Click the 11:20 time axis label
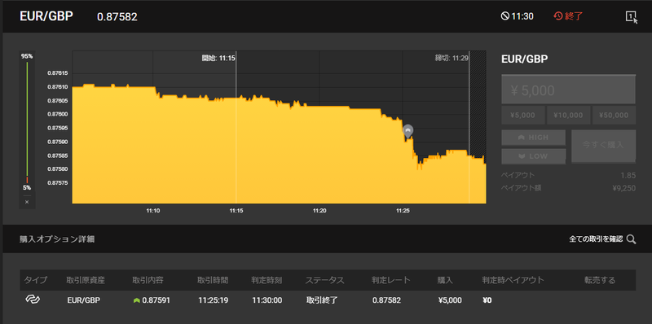This screenshot has width=652, height=324. [319, 211]
